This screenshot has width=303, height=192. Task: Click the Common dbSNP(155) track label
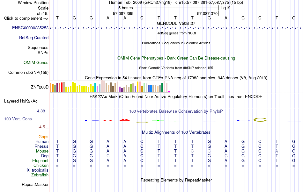(x=28, y=72)
